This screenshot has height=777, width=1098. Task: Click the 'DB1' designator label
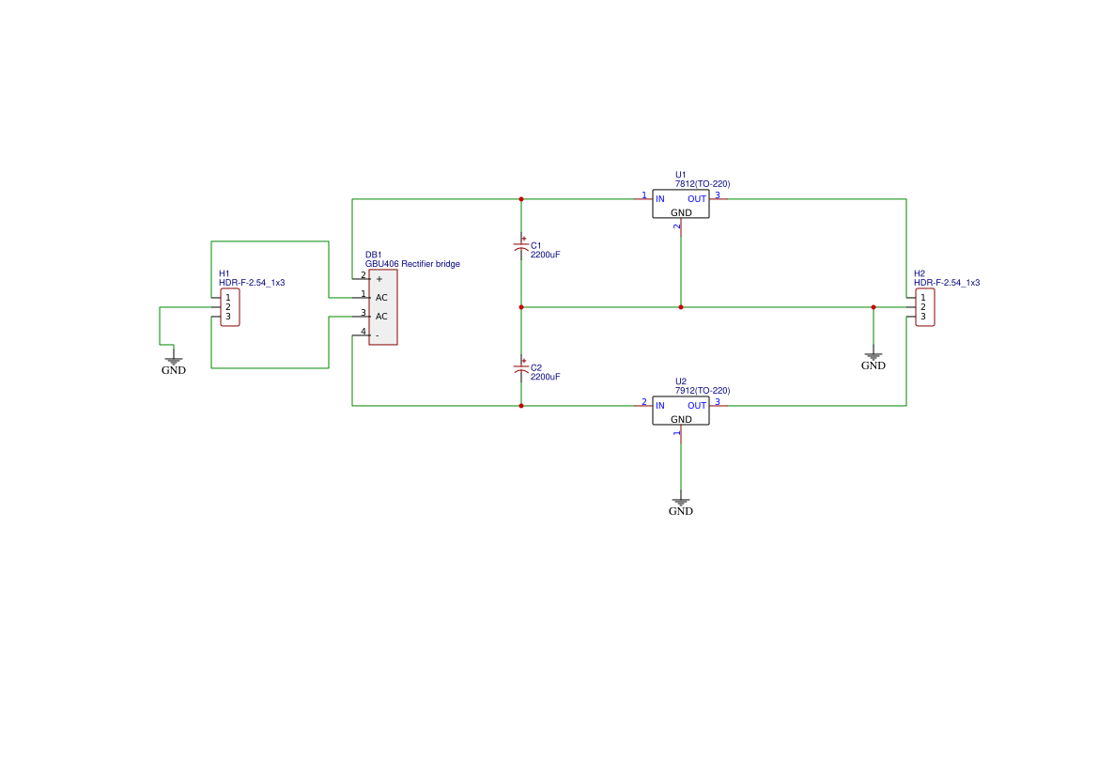pyautogui.click(x=373, y=255)
